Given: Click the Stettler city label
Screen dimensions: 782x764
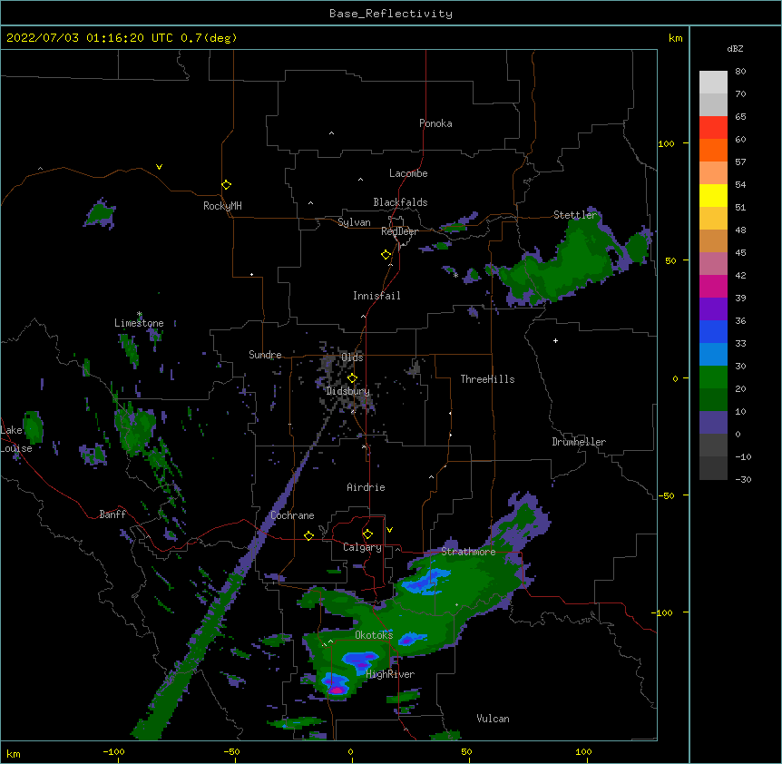Looking at the screenshot, I should click(575, 215).
